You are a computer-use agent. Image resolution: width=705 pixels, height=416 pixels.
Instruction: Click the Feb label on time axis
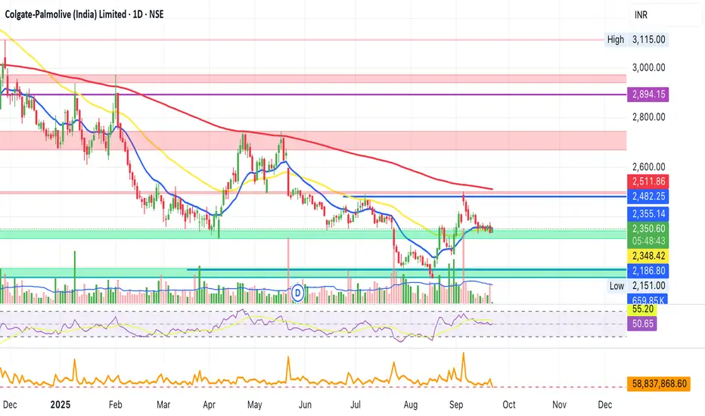(116, 405)
